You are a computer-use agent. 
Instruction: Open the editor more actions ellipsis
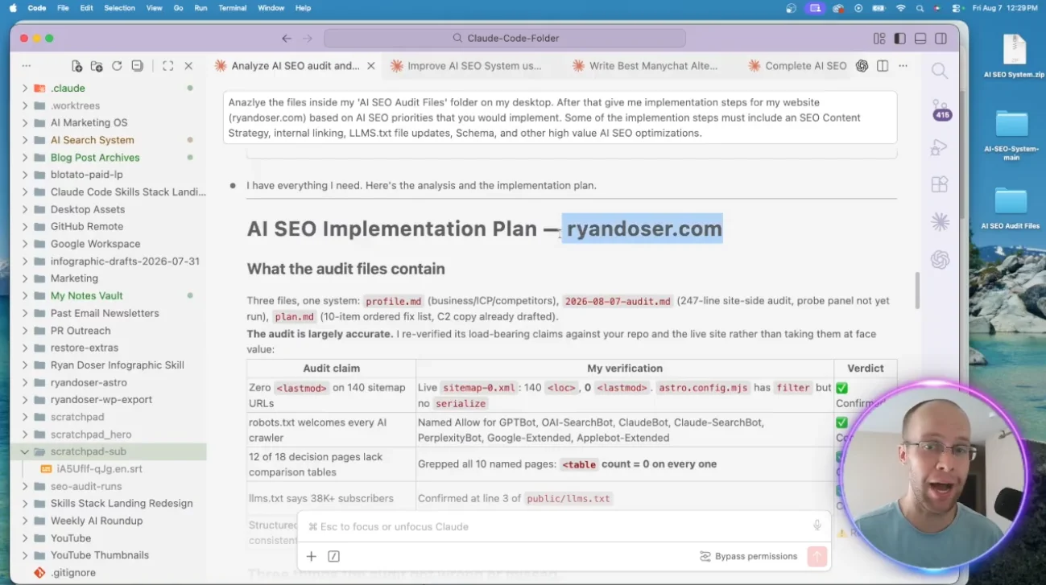(903, 66)
